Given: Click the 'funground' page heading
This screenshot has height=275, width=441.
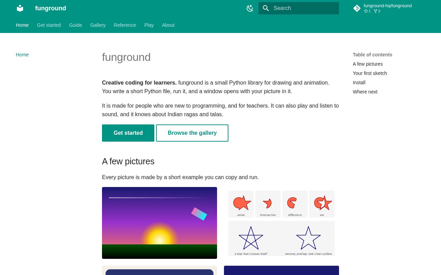Looking at the screenshot, I should tap(126, 57).
